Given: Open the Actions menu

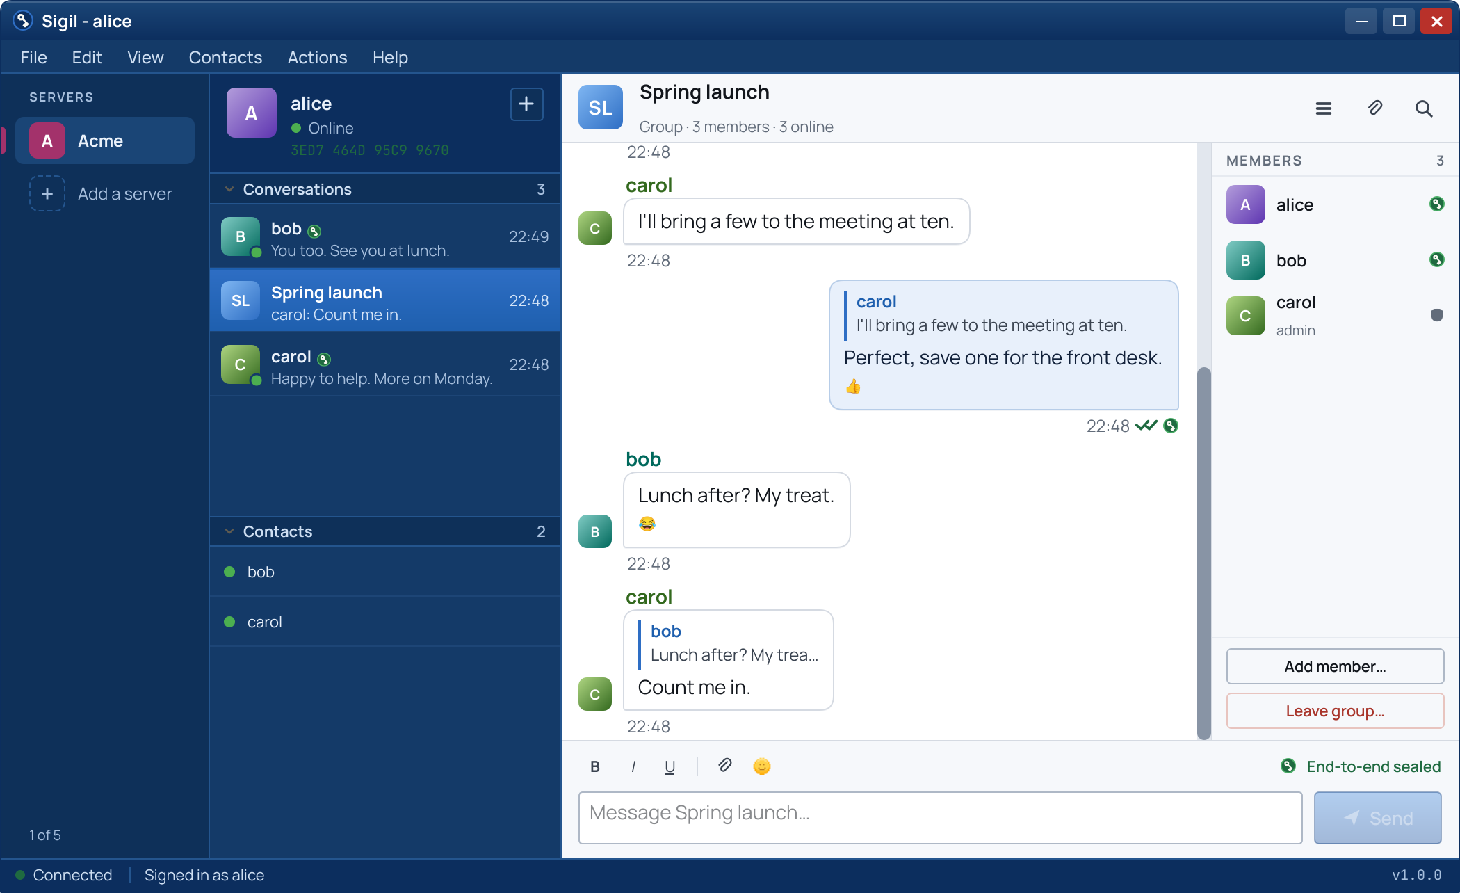Looking at the screenshot, I should click(x=317, y=57).
